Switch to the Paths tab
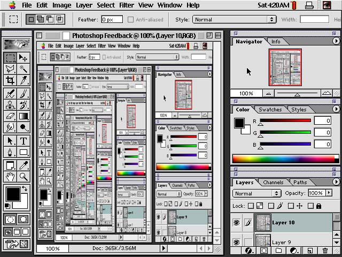 [300, 182]
